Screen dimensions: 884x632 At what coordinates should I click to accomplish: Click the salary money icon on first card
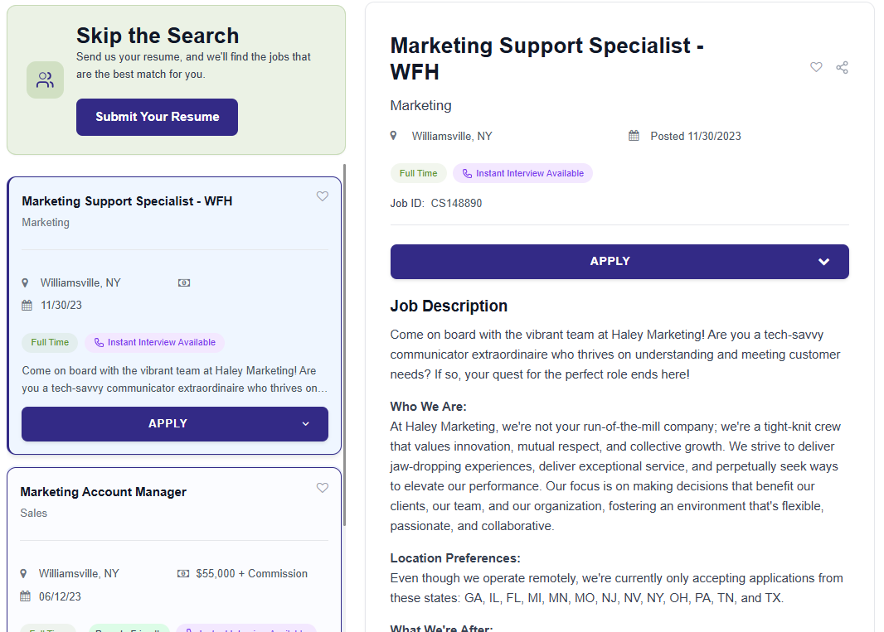pos(184,282)
